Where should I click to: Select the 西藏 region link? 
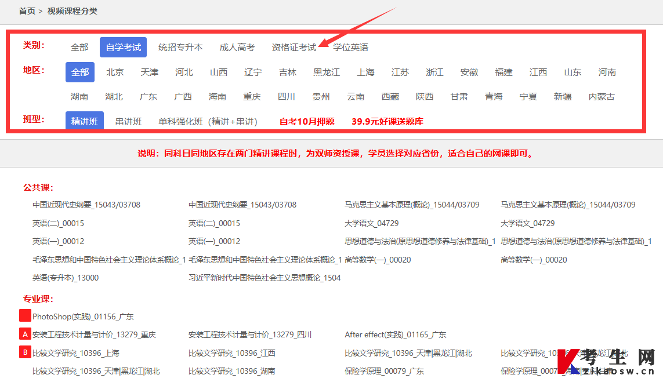coord(390,97)
